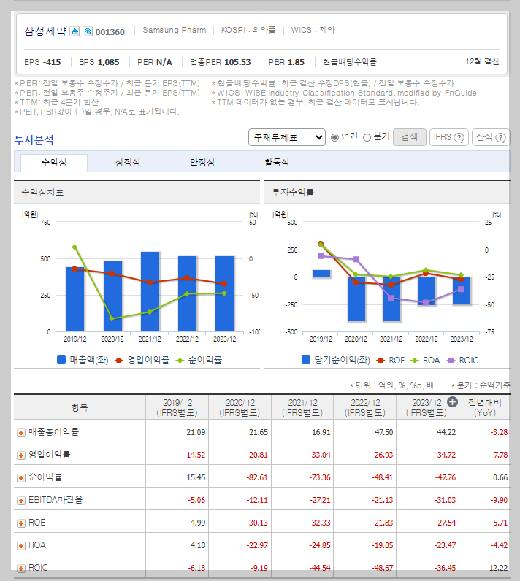This screenshot has height=581, width=520.
Task: Expand the ROA row
Action: pyautogui.click(x=21, y=546)
